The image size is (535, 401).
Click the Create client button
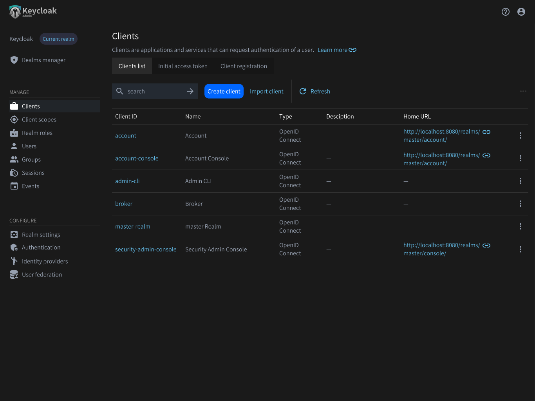[224, 91]
